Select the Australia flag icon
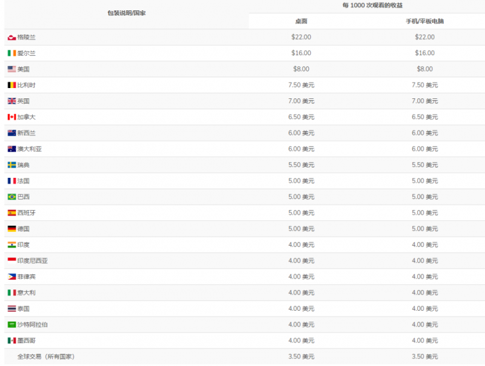Viewport: 485px width, 366px height. (12, 149)
